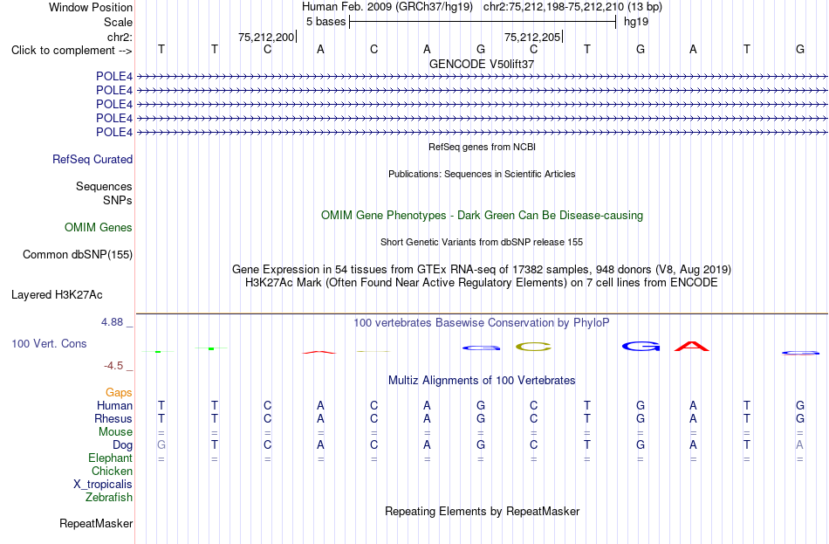Click the Chicken species label

[112, 471]
